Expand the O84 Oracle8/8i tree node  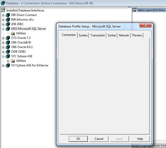[3, 43]
